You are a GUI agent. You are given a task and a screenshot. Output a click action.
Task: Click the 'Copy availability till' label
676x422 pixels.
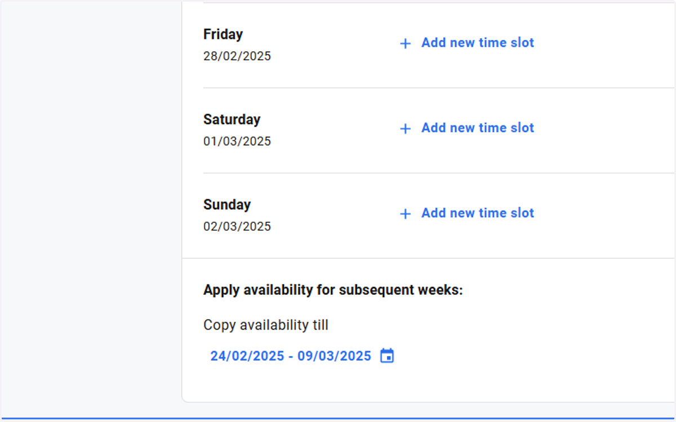266,325
